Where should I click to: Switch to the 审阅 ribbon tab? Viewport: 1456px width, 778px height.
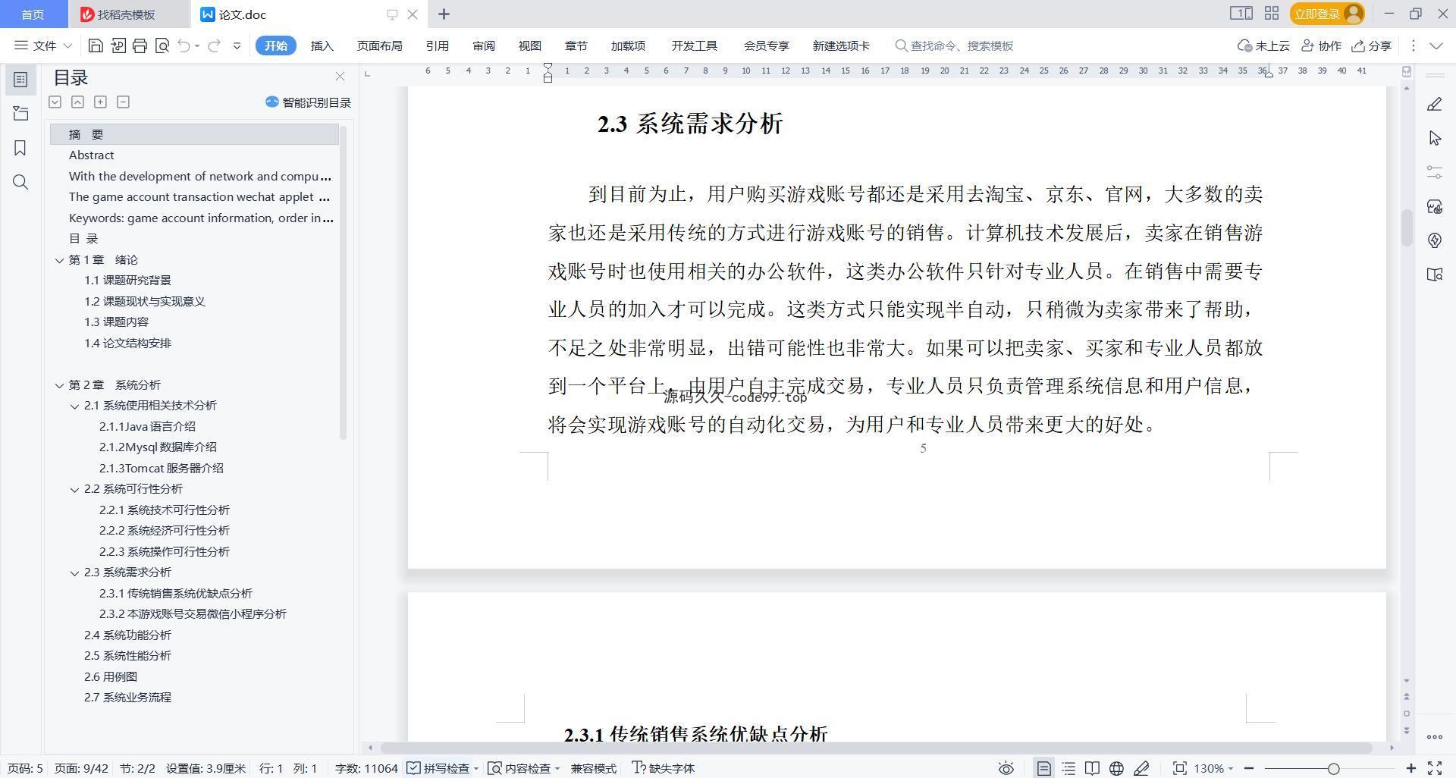tap(483, 45)
